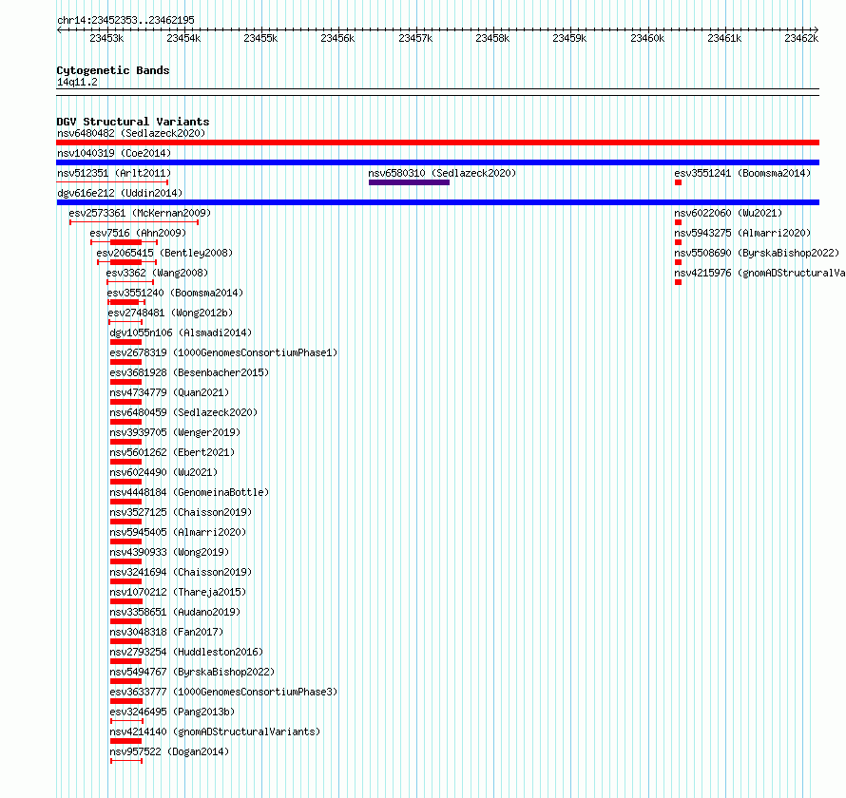Open esv2573361 (McKernan2009) label

pos(140,213)
